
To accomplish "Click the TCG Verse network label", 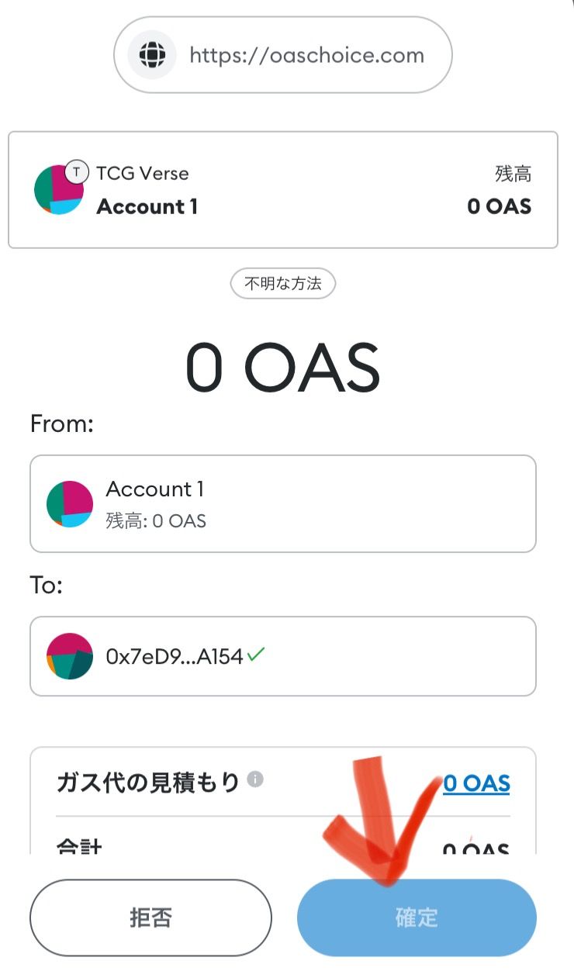I will point(142,173).
